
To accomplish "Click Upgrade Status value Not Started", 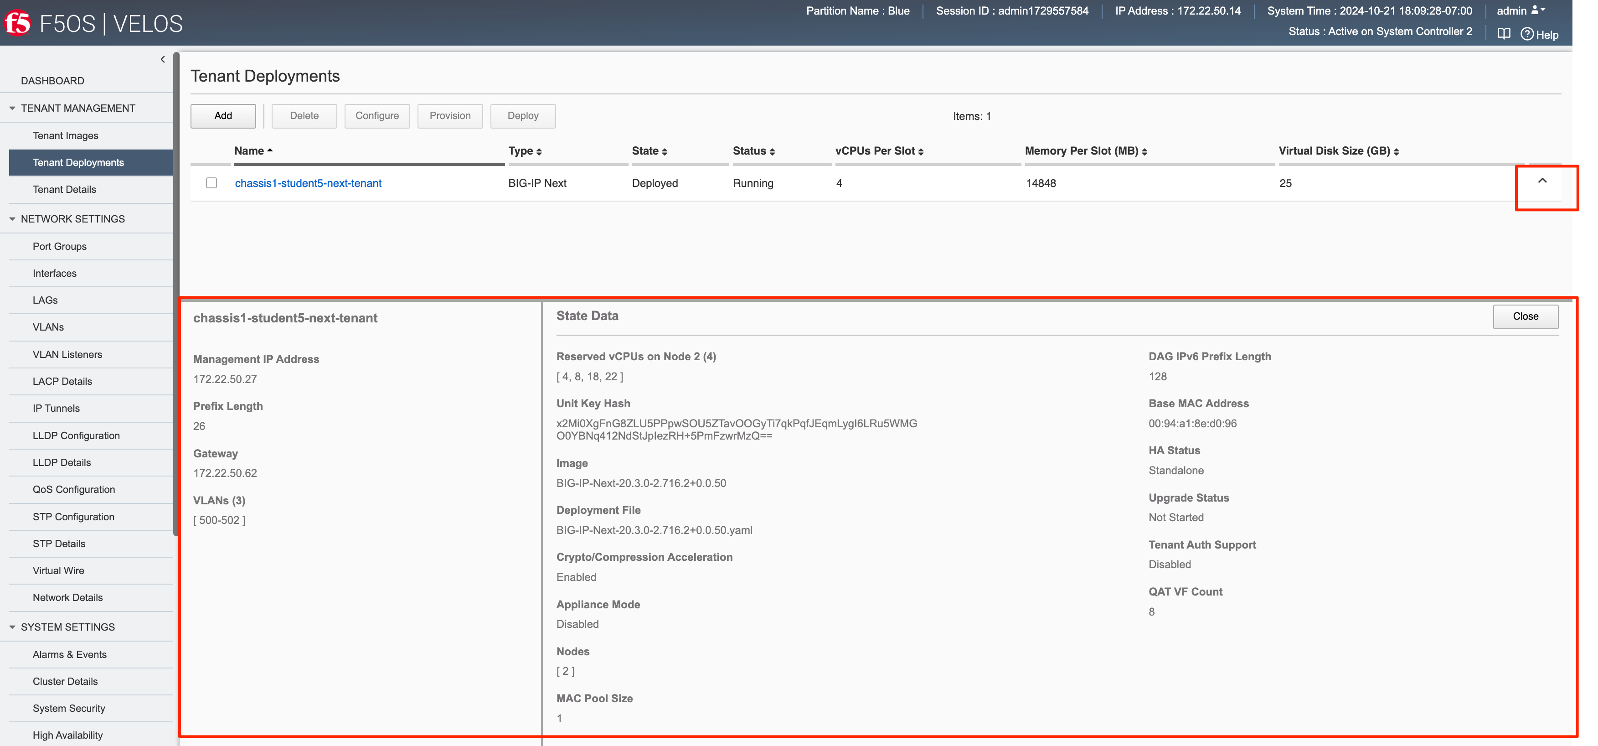I will click(x=1175, y=518).
